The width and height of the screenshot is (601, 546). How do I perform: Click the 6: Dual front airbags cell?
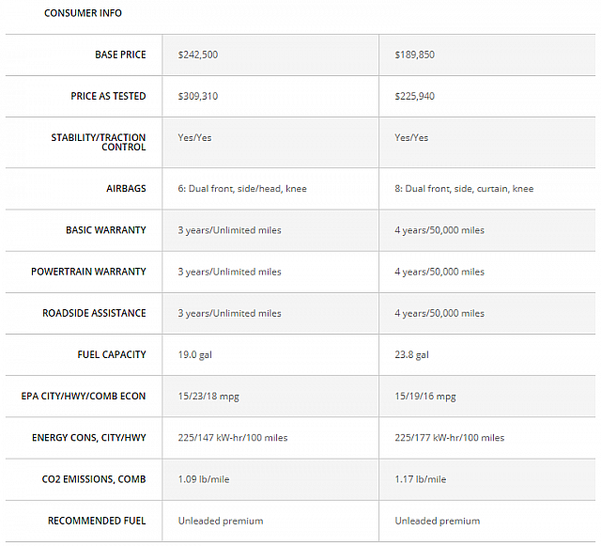pos(242,189)
